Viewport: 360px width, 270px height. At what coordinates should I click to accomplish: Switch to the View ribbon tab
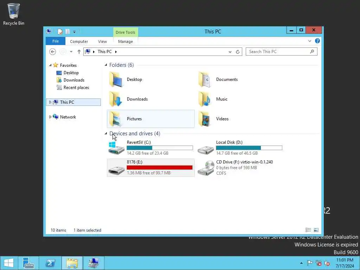tap(102, 41)
